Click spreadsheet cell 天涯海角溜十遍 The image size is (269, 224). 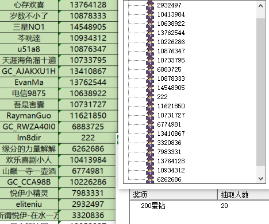coord(29,60)
